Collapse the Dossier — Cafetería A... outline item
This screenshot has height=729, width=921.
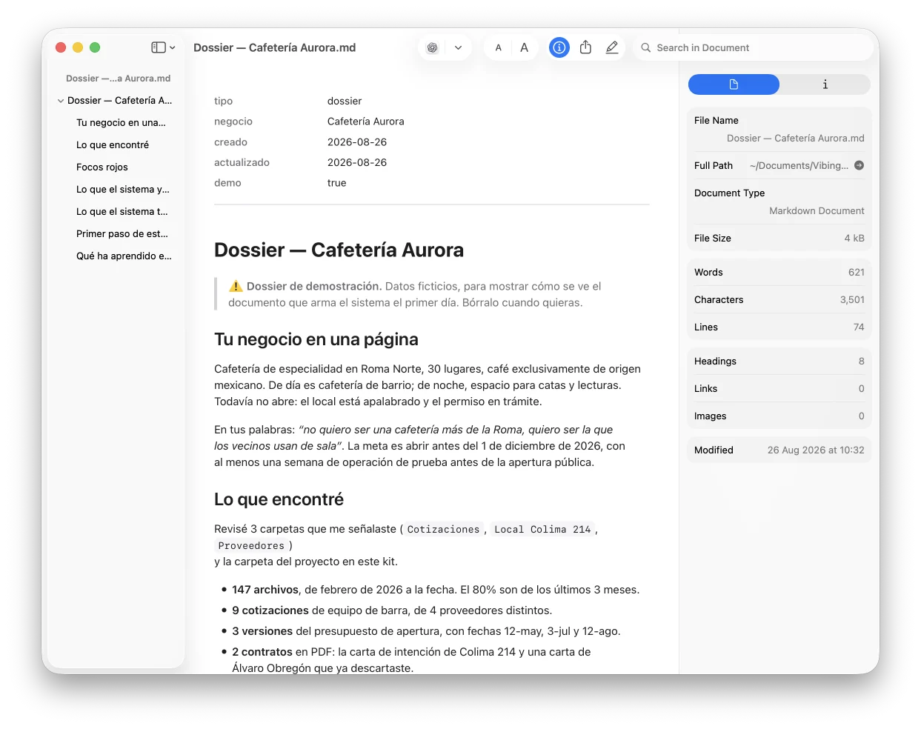[61, 101]
